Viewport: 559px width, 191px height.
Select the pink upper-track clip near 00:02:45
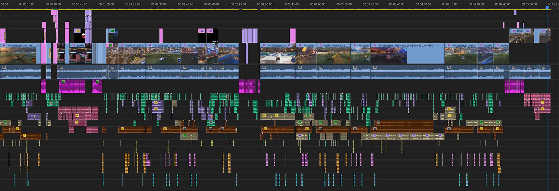(x=293, y=36)
